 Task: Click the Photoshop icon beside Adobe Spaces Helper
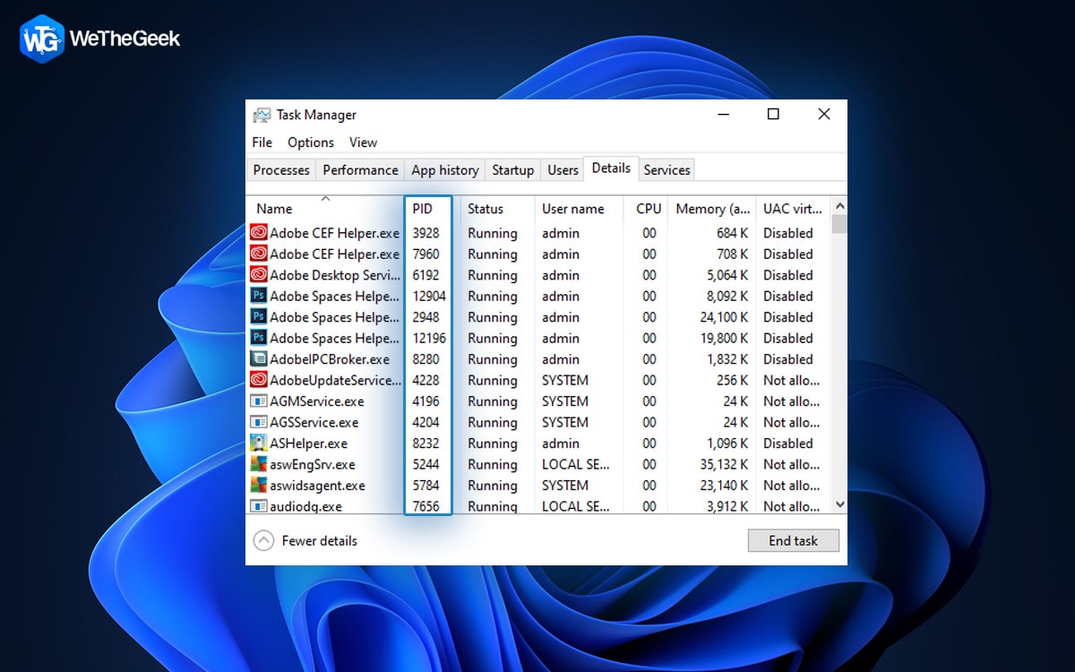(x=258, y=296)
